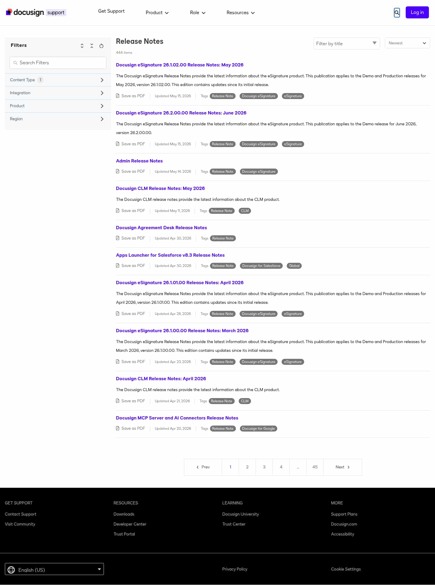Open the Newest sort dropdown

(x=407, y=43)
